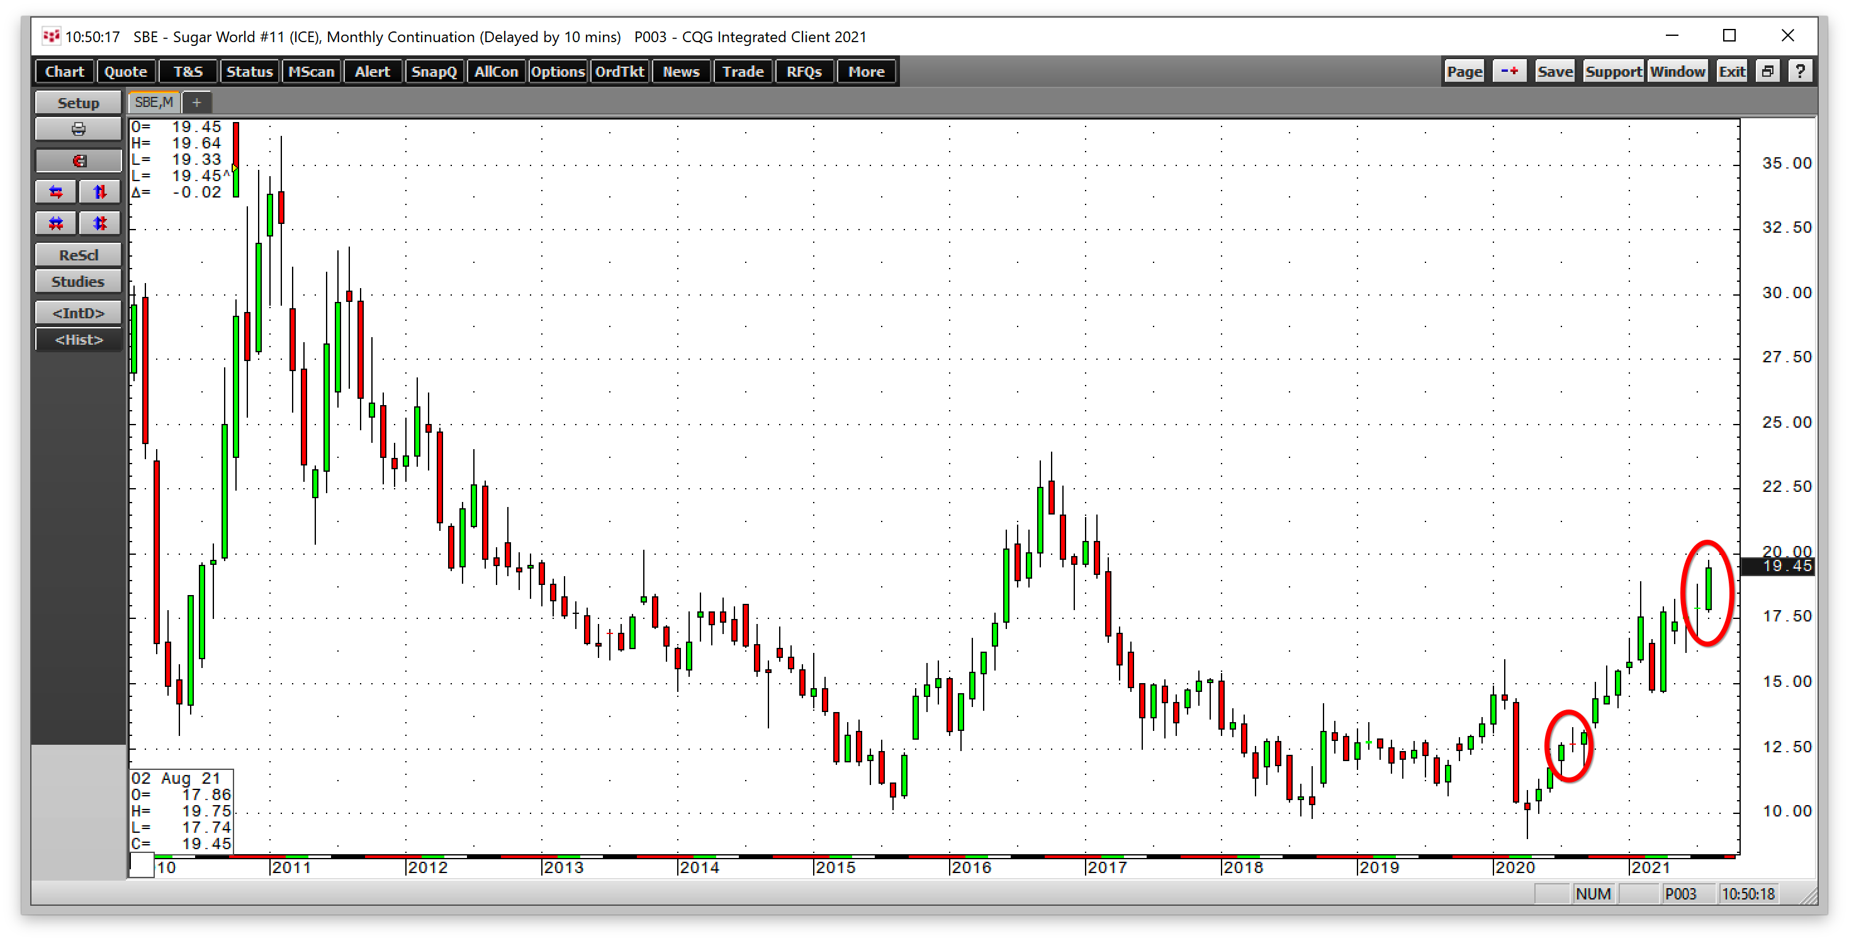Click the 10:50:18 clock in the status bar
Viewport: 1849px width, 941px height.
coord(1748,894)
